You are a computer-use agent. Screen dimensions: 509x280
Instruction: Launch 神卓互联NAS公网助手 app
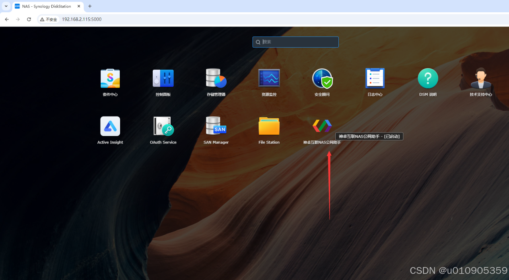[x=322, y=126]
